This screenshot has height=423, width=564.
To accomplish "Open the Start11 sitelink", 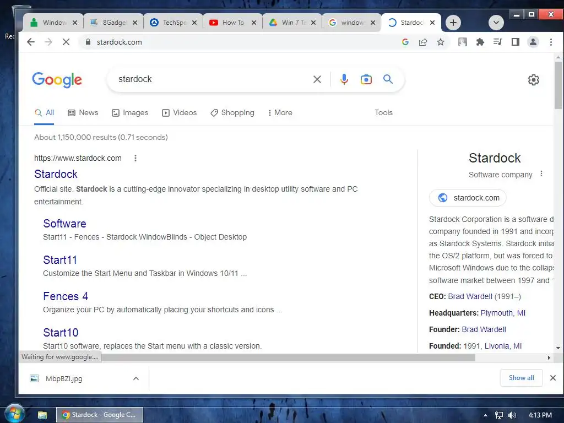I will 60,260.
